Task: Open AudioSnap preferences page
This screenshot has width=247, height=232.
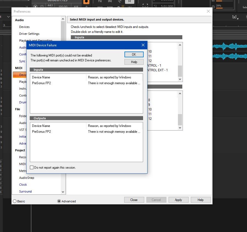Action: (27, 178)
